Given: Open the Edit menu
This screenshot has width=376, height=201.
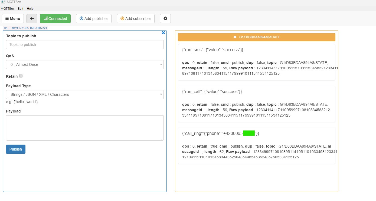Looking at the screenshot, I should [x=21, y=9].
